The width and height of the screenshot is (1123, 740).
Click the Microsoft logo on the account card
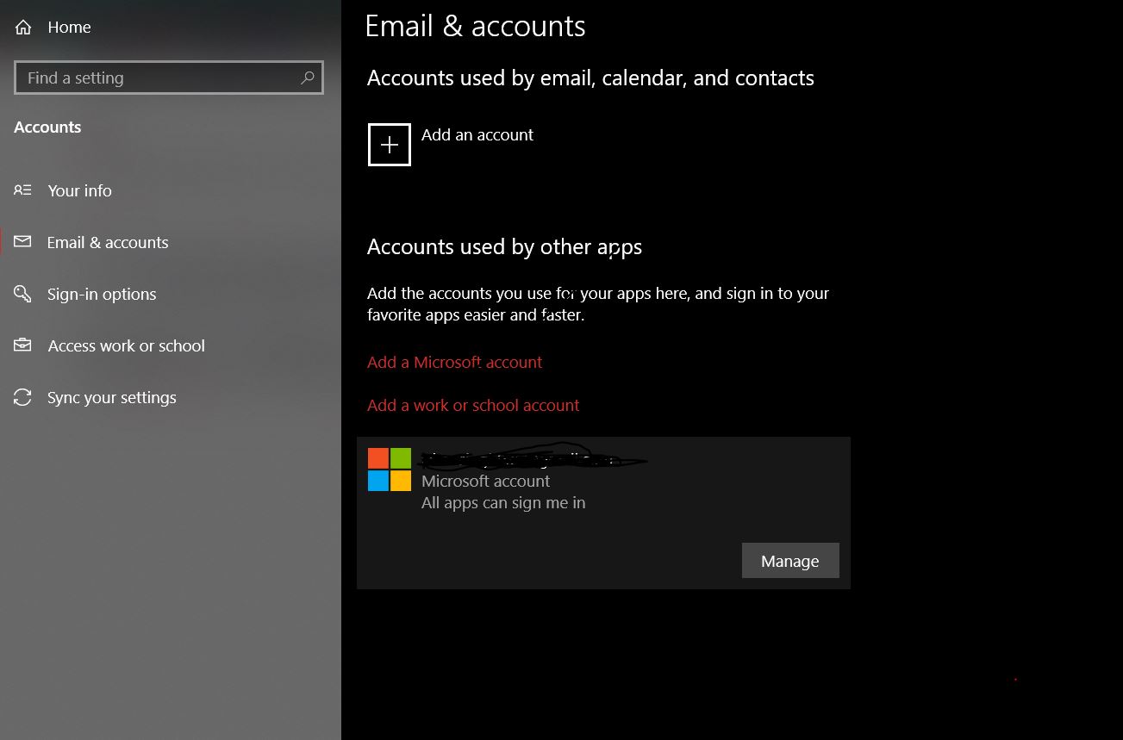(x=390, y=469)
